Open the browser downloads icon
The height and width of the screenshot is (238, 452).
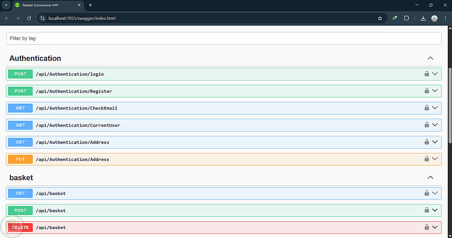[x=423, y=18]
